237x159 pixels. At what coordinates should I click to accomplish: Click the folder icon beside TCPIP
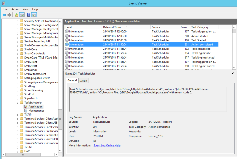point(21,115)
